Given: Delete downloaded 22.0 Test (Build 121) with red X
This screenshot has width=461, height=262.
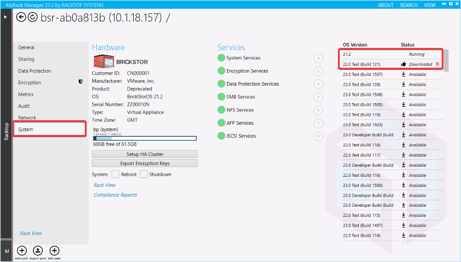Looking at the screenshot, I should [437, 64].
